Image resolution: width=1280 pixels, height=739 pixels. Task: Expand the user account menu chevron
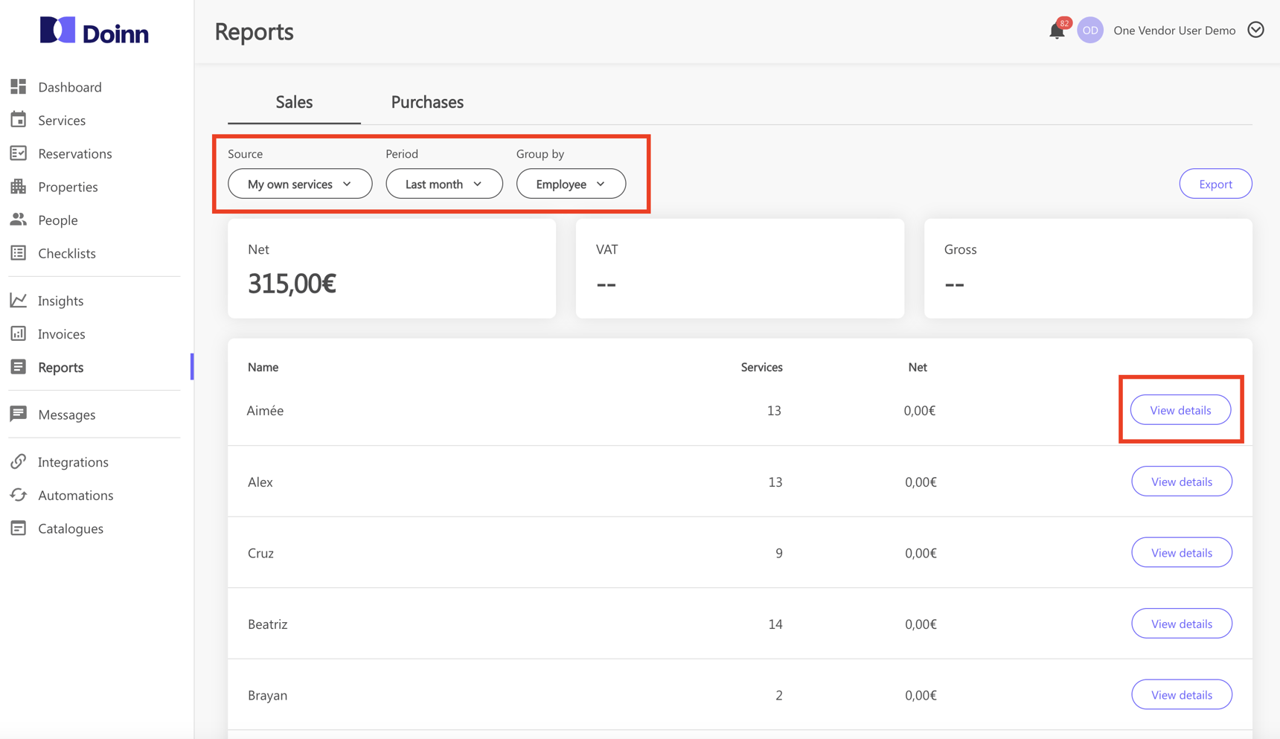[x=1255, y=30]
